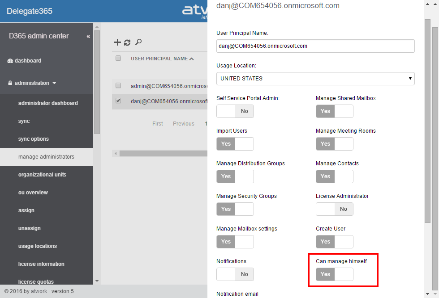
Task: Enable the License Administrator toggle
Action: pyautogui.click(x=334, y=209)
